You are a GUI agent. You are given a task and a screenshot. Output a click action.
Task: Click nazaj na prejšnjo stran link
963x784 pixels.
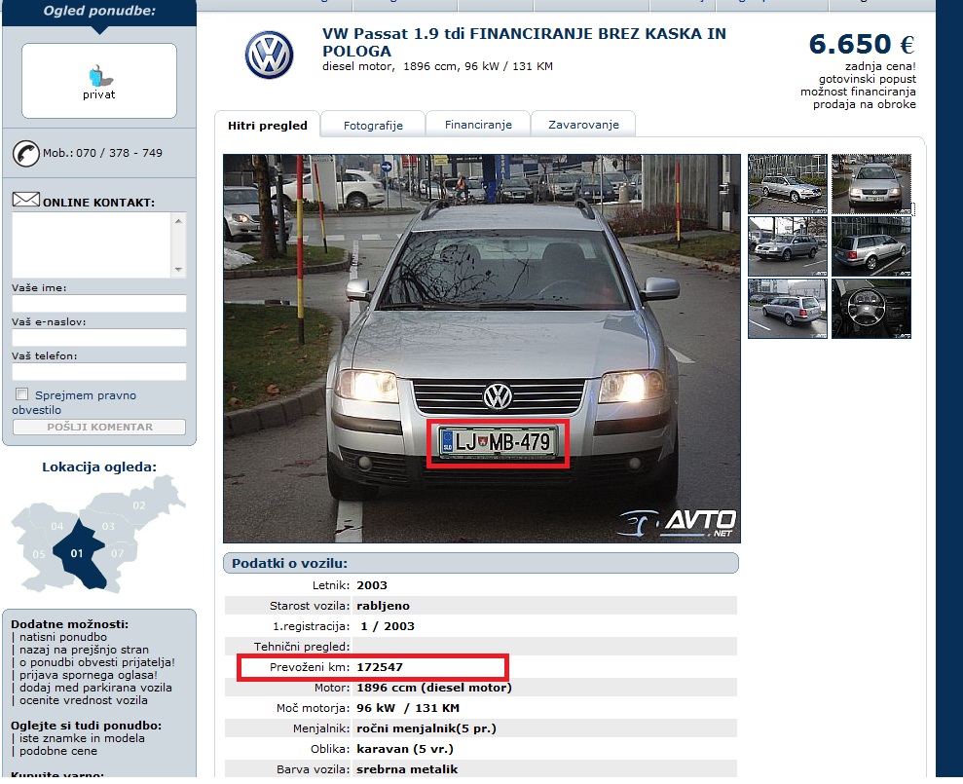click(84, 650)
